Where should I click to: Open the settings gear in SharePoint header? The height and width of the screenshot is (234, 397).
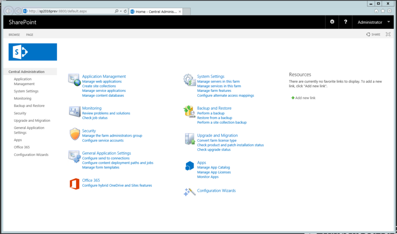332,22
